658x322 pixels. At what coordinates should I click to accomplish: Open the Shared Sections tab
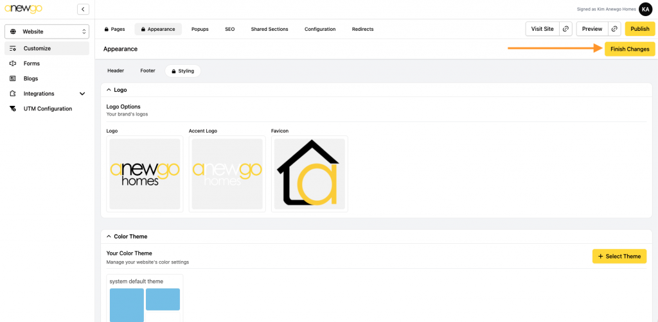pyautogui.click(x=269, y=29)
